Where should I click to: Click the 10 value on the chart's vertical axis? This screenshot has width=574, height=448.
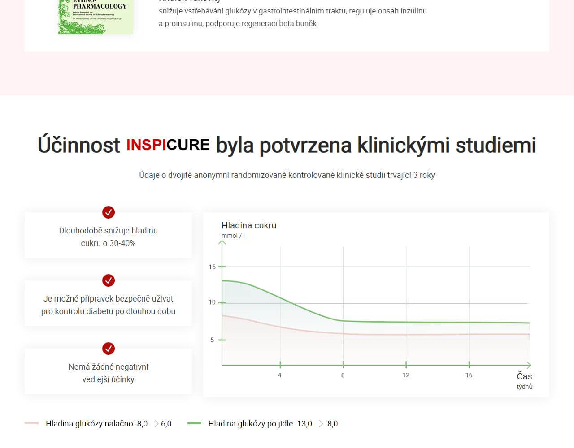[212, 302]
